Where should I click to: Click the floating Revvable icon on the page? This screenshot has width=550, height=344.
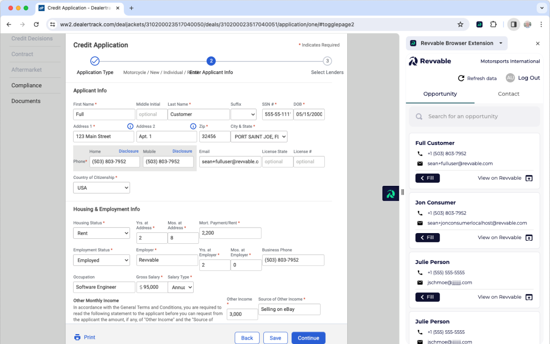(x=391, y=193)
